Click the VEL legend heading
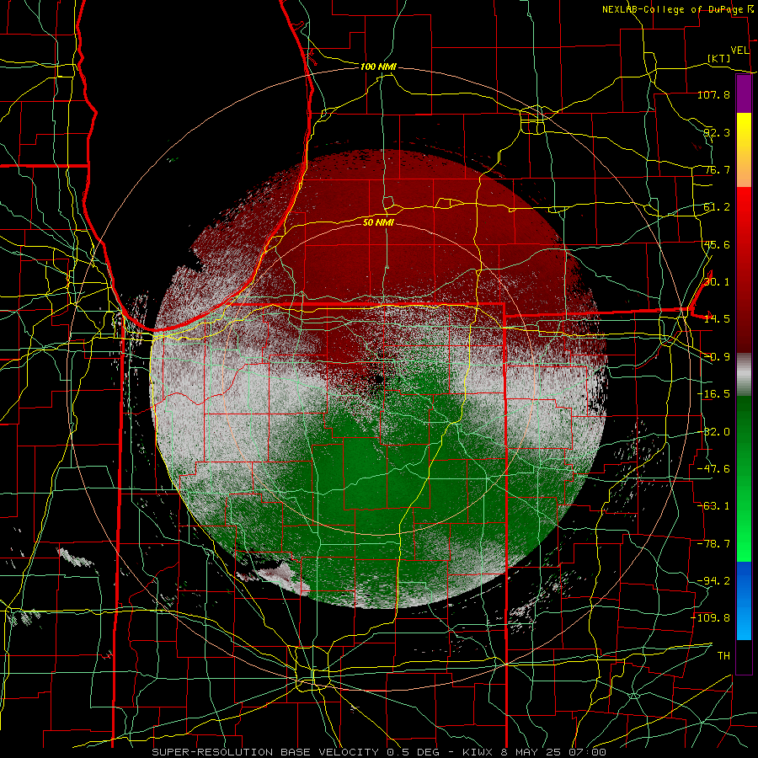The image size is (758, 758). click(x=739, y=51)
